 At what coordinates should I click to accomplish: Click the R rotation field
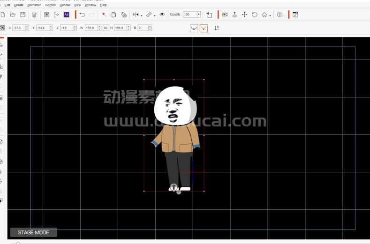[x=143, y=28]
